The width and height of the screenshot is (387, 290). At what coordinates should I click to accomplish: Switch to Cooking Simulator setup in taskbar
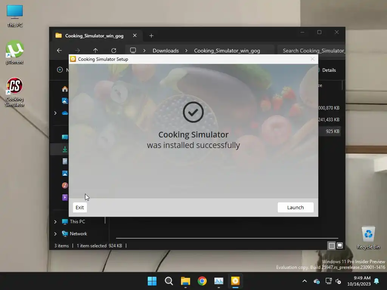pos(235,281)
